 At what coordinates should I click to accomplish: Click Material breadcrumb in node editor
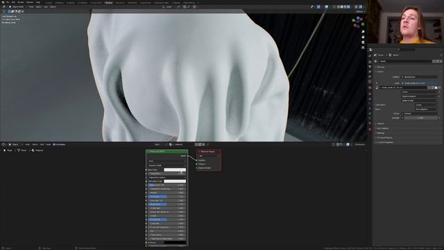[37, 150]
